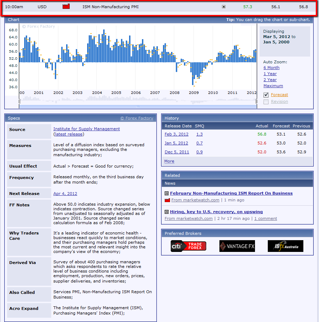Click the forecast value 56.1 in event row
The height and width of the screenshot is (322, 319).
[276, 7]
